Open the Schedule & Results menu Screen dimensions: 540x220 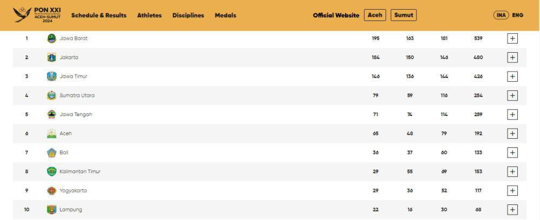[x=99, y=15]
